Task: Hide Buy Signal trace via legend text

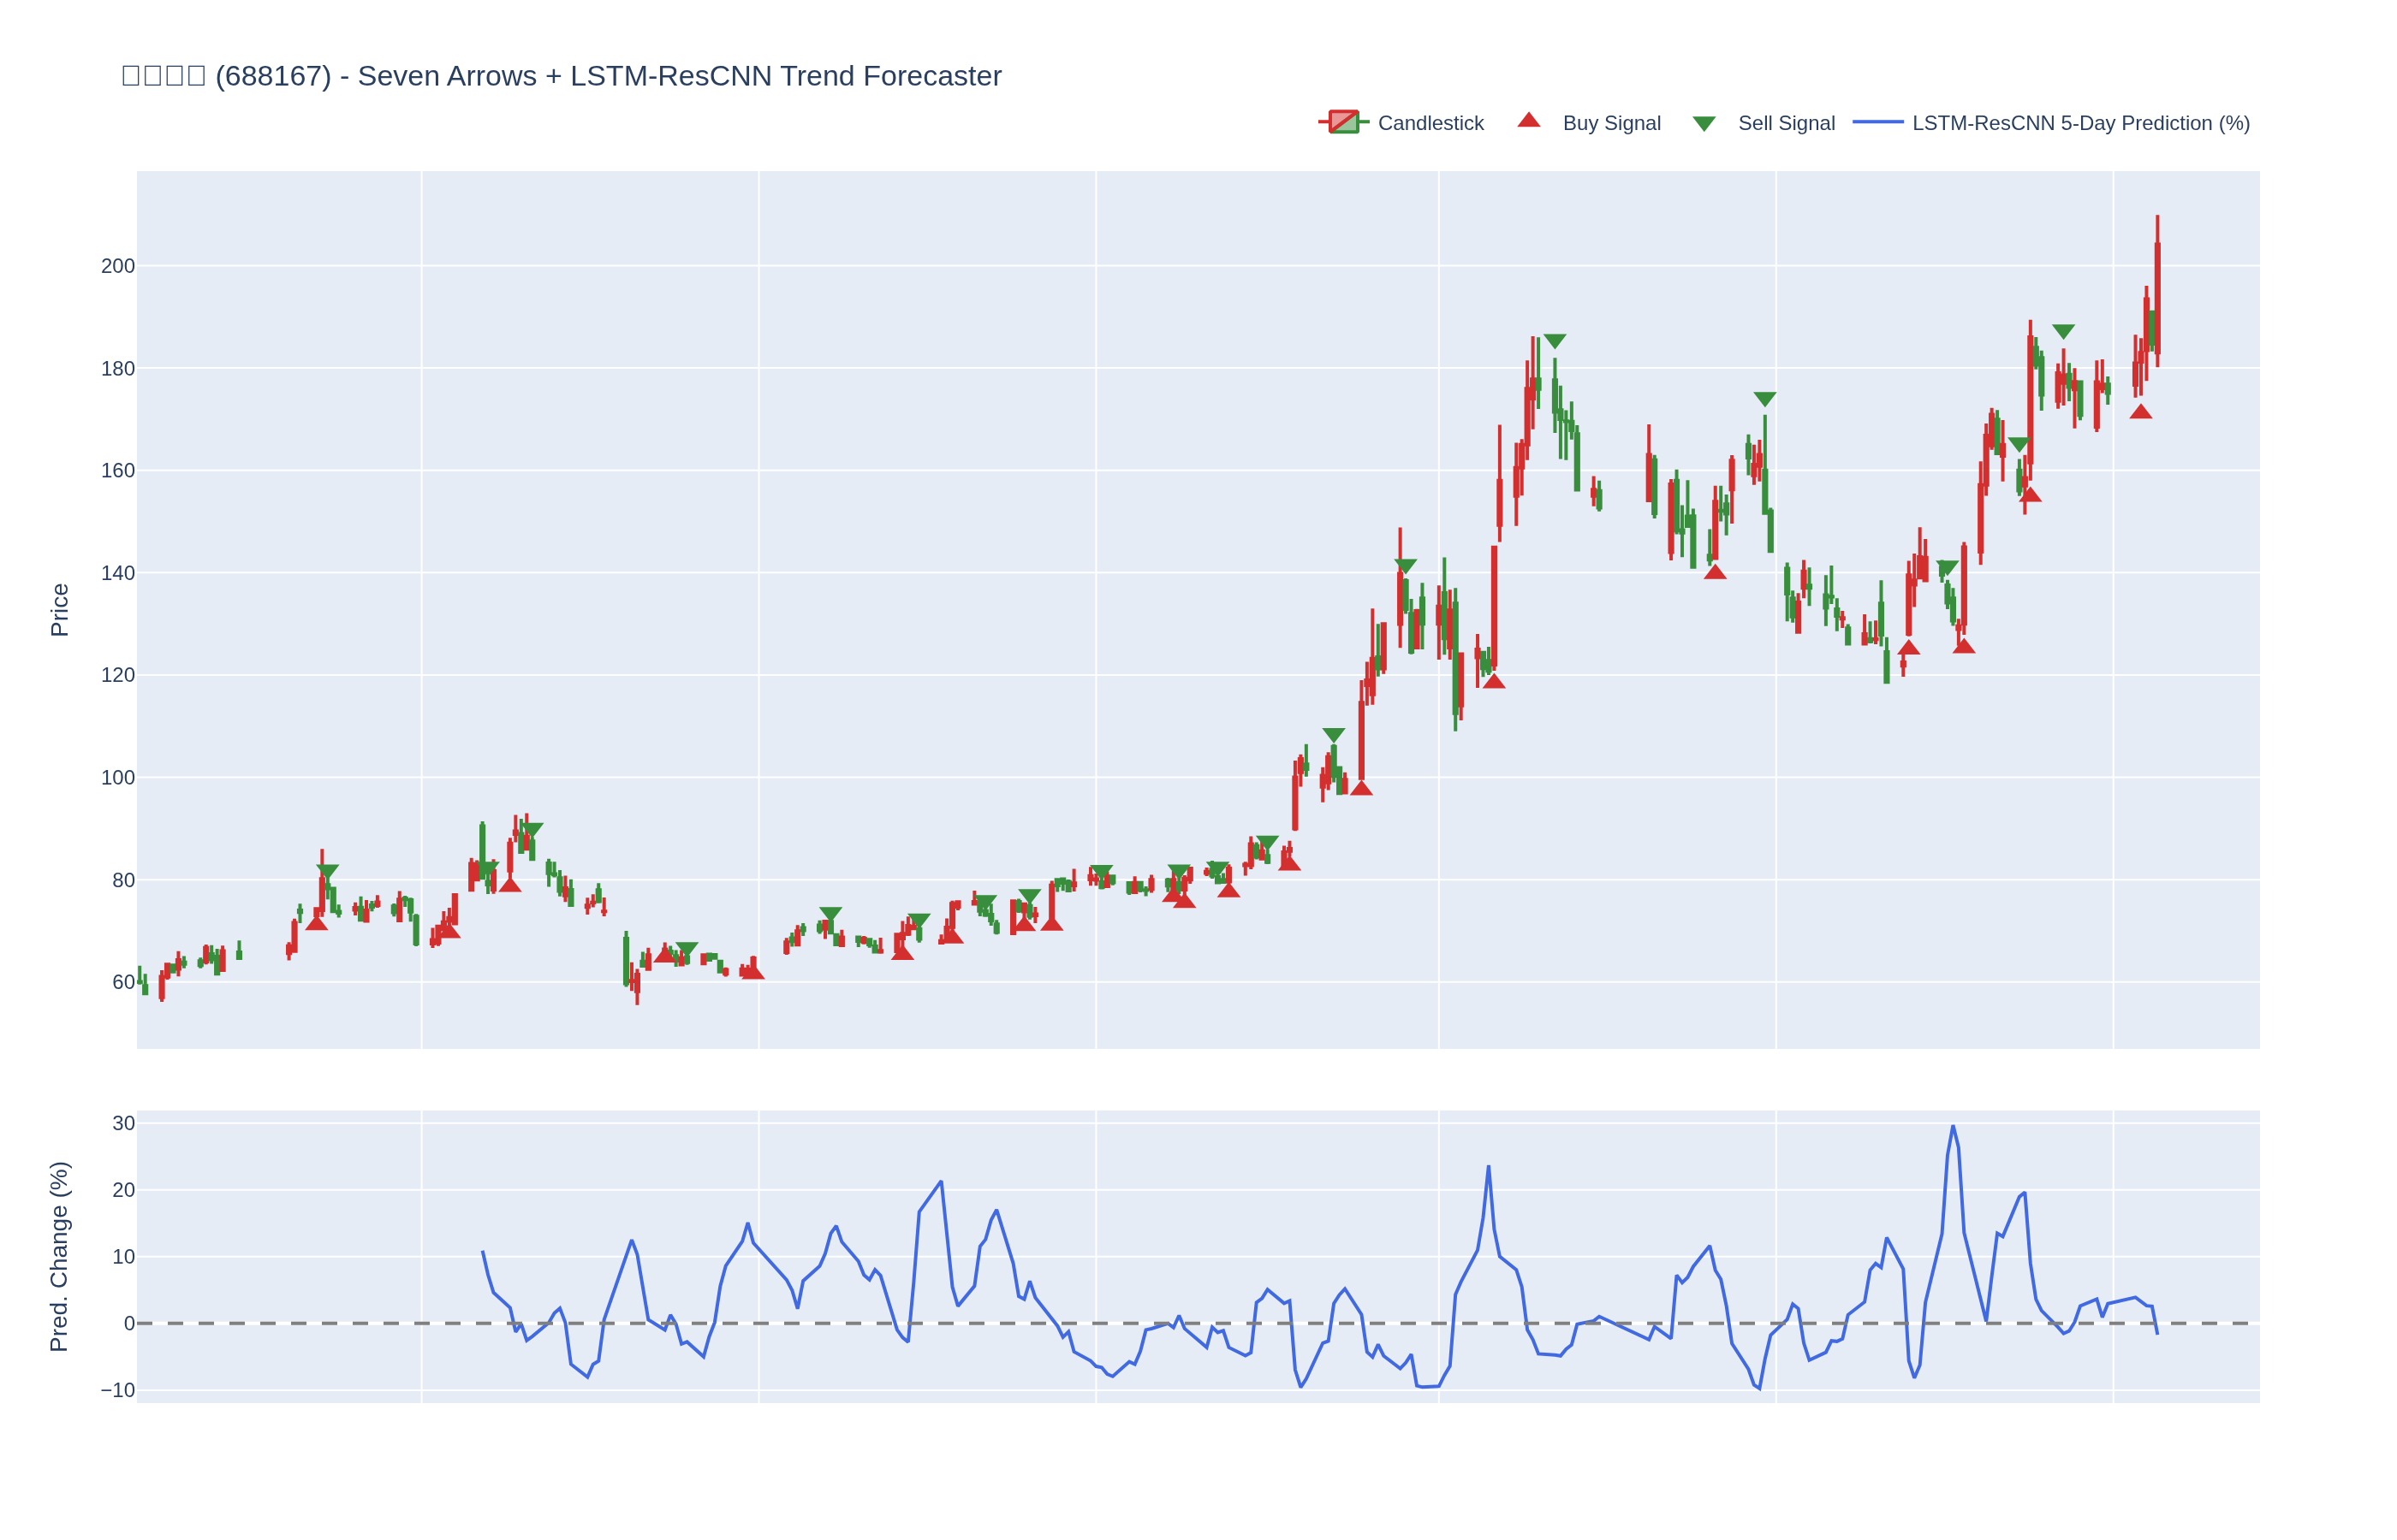Action: 1610,123
